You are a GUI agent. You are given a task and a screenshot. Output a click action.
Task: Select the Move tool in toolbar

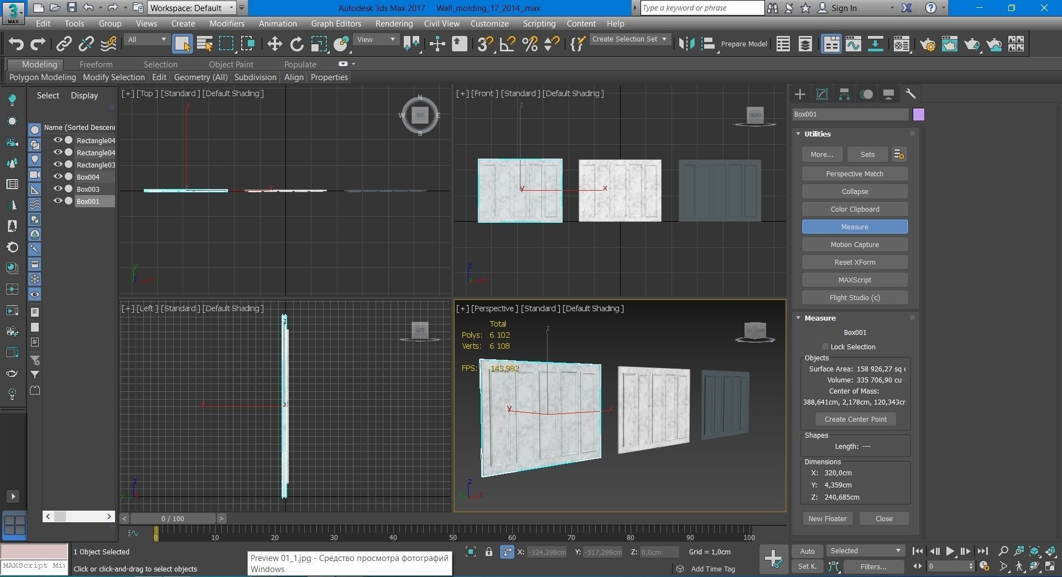tap(274, 44)
